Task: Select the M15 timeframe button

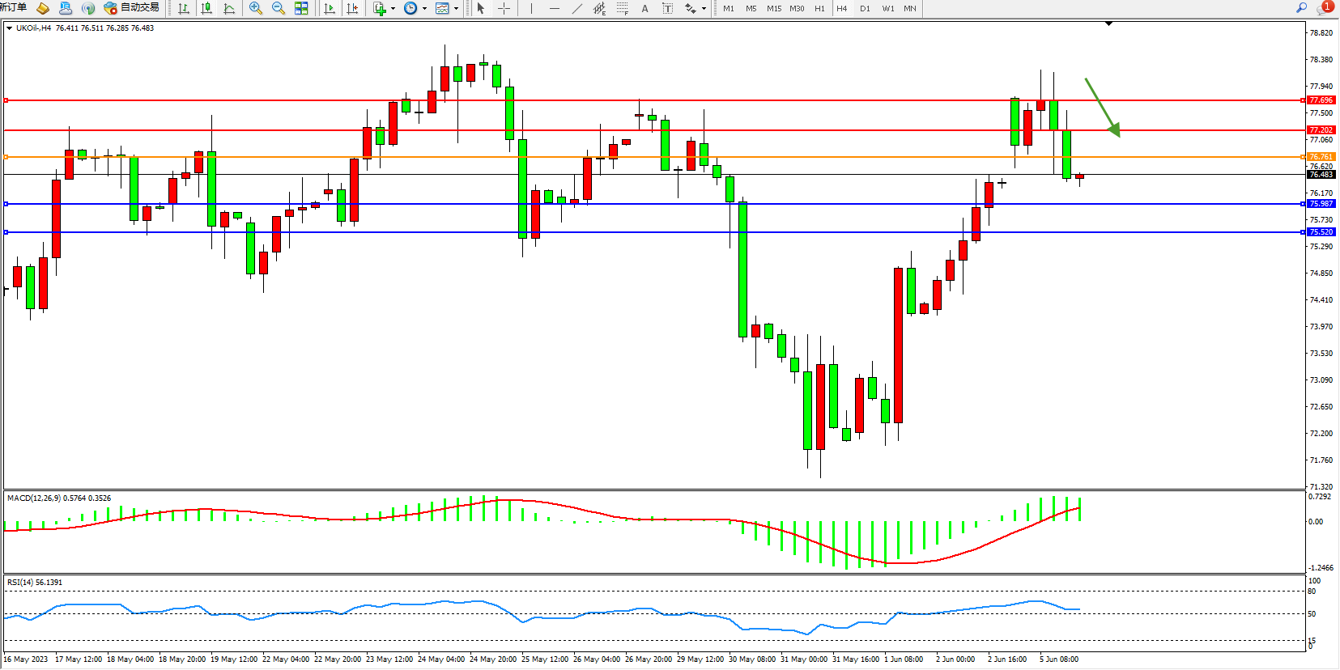Action: click(x=774, y=8)
